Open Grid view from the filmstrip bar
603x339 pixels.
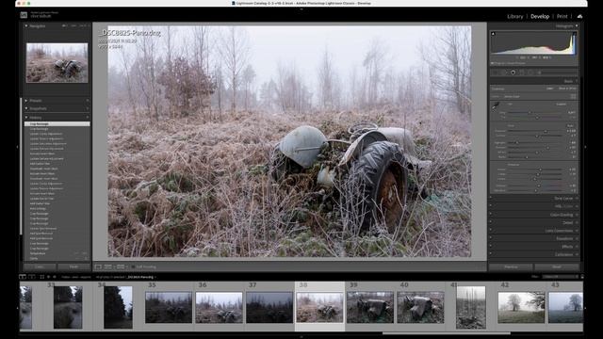click(x=41, y=277)
